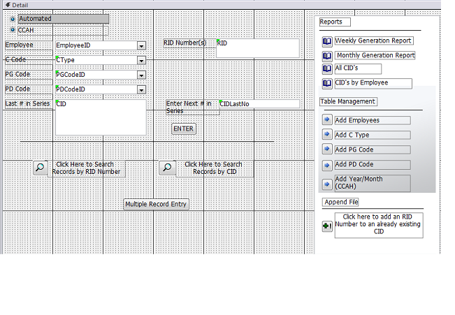Select the Automated radio button
Viewport: 455px width, 315px height.
[13, 19]
